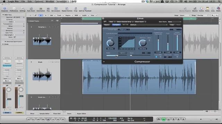Toggle the Score checkbox in inspector
The image size is (222, 124).
(15, 37)
